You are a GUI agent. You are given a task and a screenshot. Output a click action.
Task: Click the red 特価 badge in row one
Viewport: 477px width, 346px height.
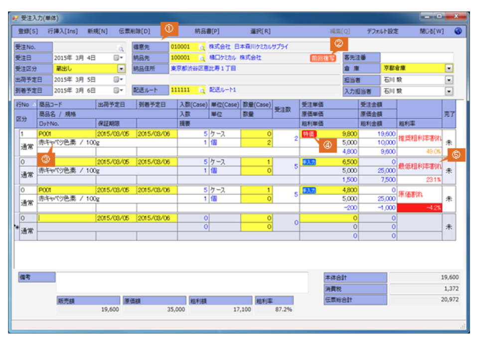pos(309,134)
